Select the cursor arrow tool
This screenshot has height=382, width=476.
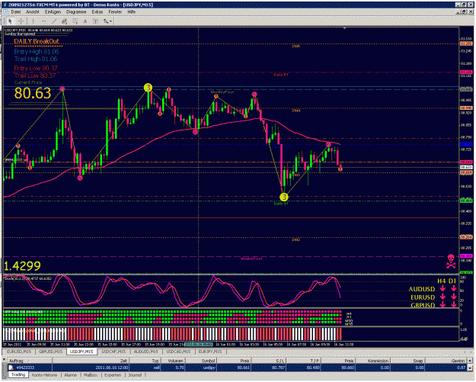coord(10,21)
